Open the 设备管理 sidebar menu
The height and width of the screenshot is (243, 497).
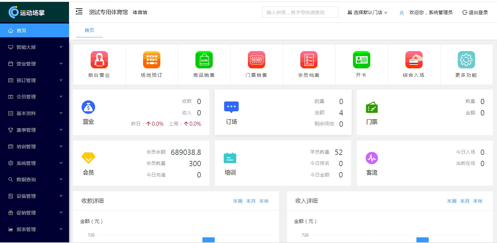coord(35,196)
